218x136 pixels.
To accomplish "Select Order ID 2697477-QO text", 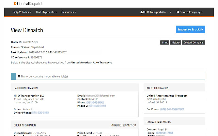I will coord(24,42).
